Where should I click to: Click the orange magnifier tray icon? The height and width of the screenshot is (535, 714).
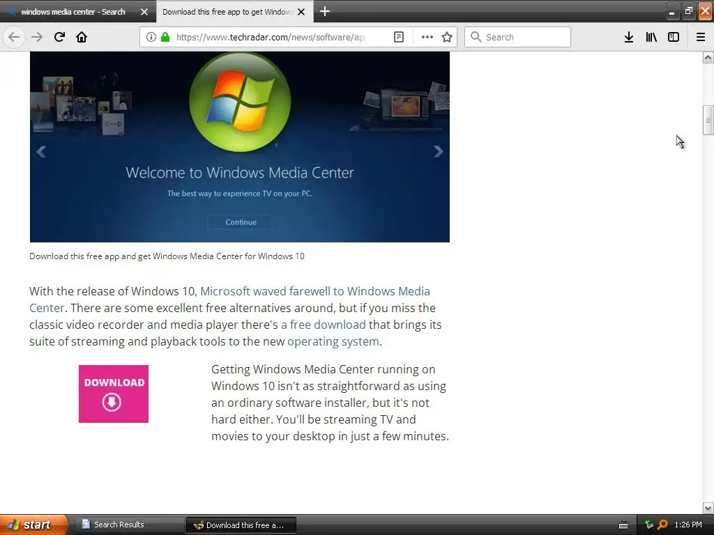click(662, 525)
